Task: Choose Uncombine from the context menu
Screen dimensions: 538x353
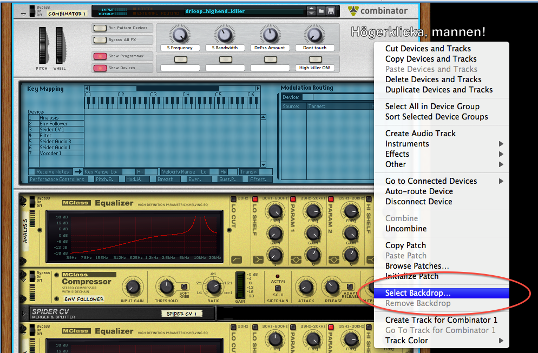Action: click(442, 229)
